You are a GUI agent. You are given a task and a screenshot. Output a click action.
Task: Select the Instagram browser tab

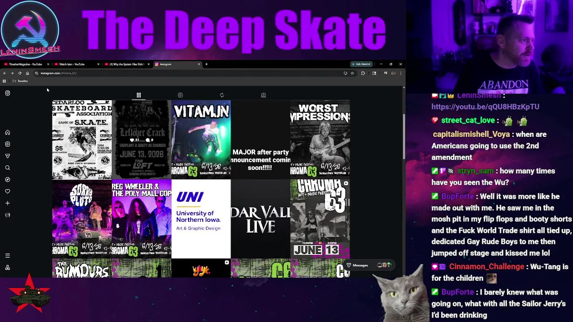point(177,64)
